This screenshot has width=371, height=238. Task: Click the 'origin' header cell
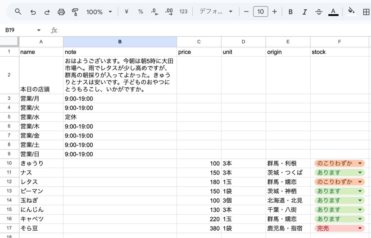[x=288, y=52]
